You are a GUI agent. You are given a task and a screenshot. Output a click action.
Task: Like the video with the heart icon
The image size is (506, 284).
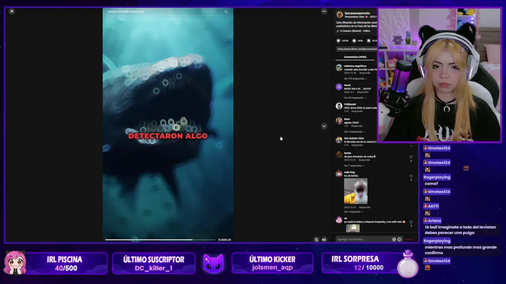338,41
